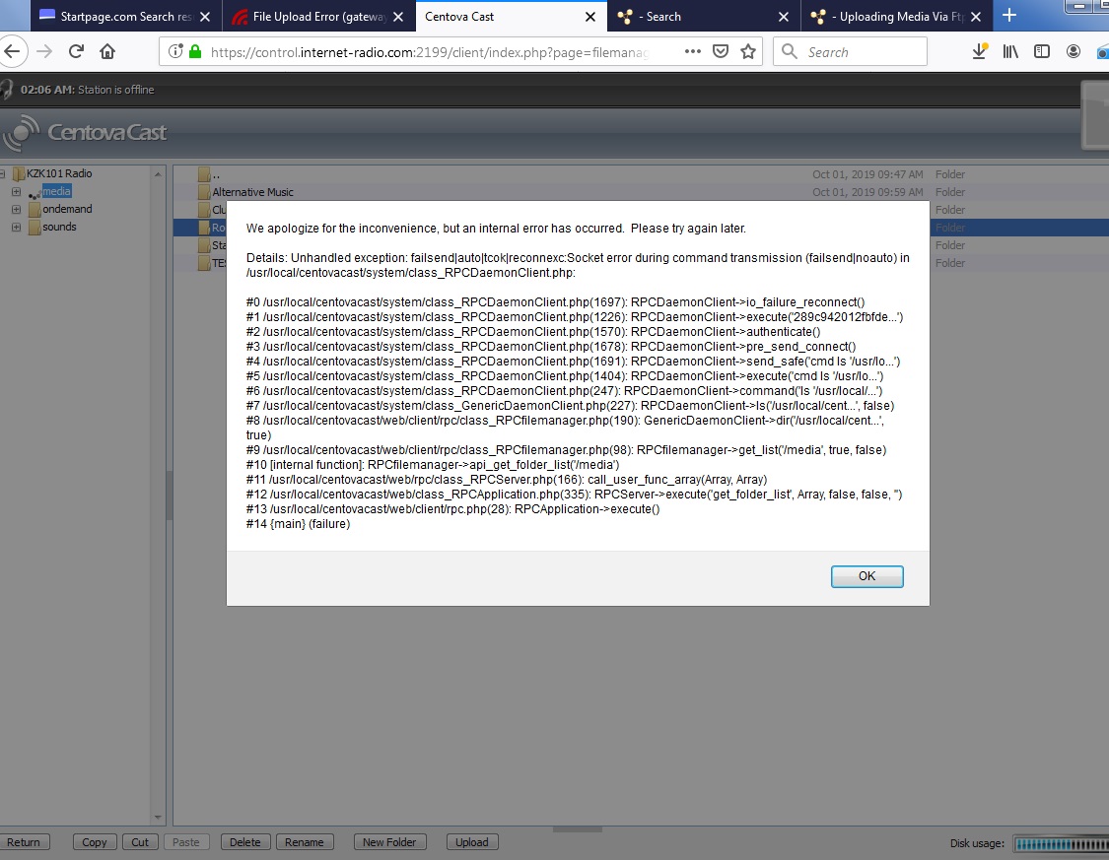Toggle the browser Sidebars icon
This screenshot has height=860, width=1109.
[1041, 51]
